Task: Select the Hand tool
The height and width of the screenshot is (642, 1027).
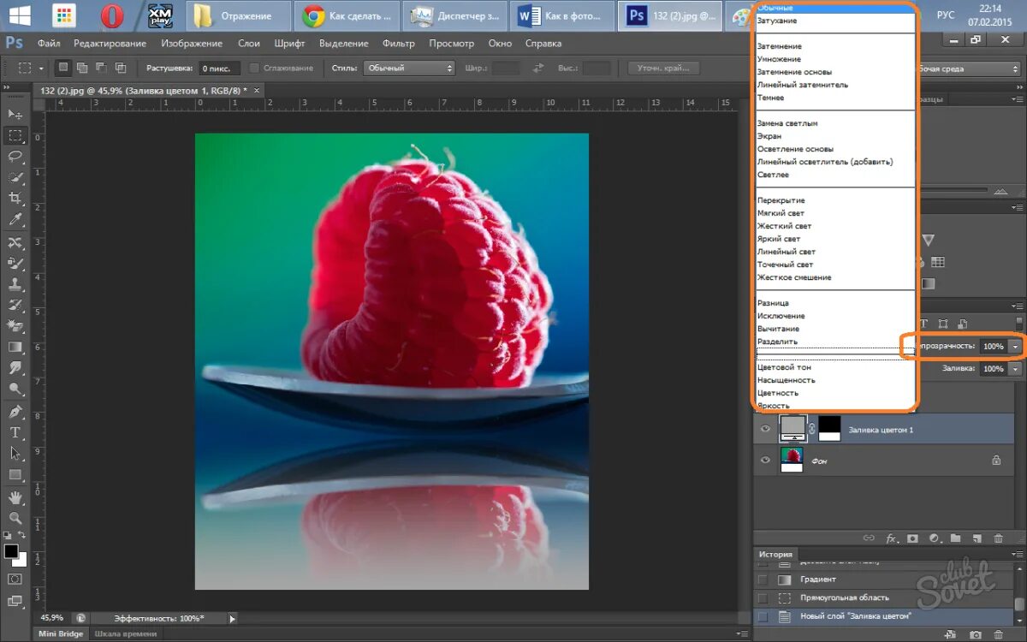Action: (x=15, y=497)
